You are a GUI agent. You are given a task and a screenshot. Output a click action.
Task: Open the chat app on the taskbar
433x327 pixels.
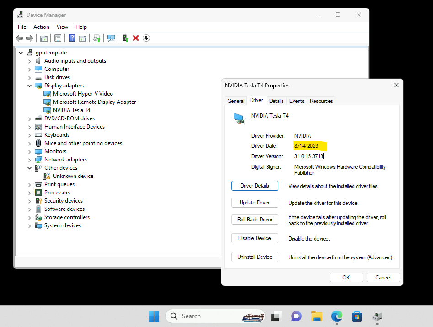(296, 316)
